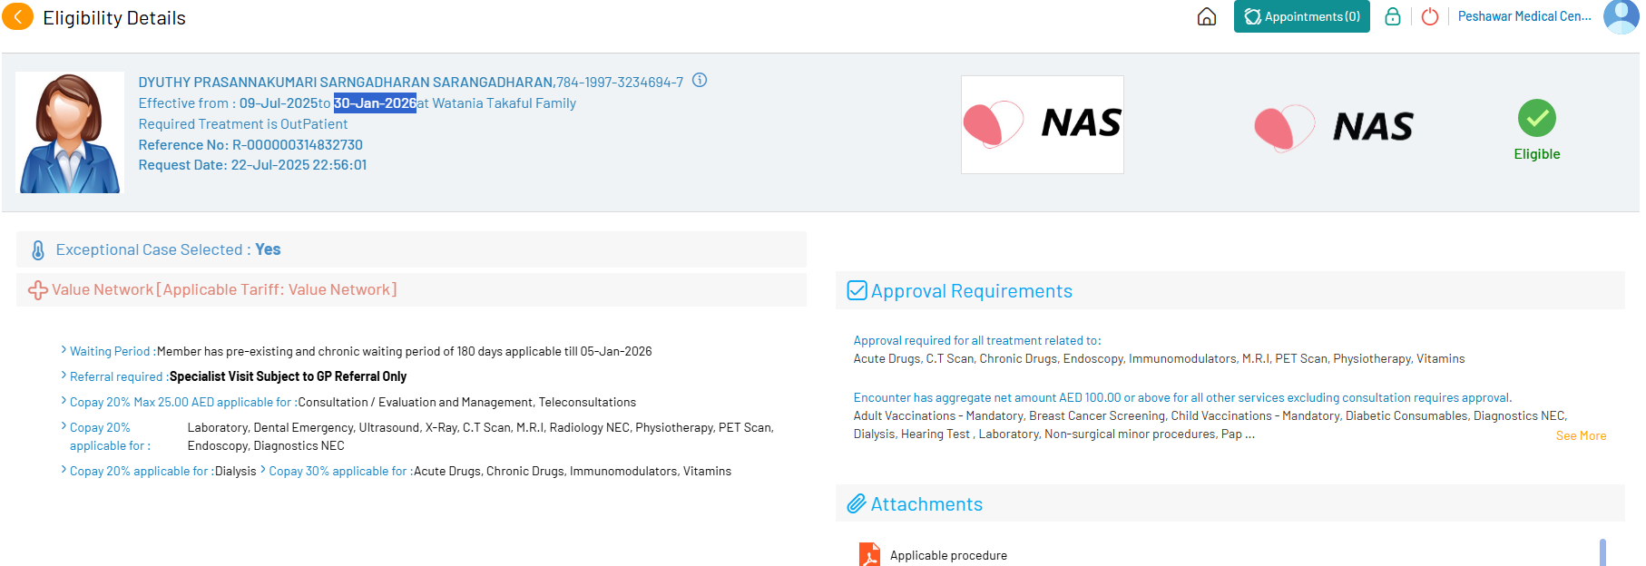Click the green Eligible checkmark icon

tap(1536, 118)
